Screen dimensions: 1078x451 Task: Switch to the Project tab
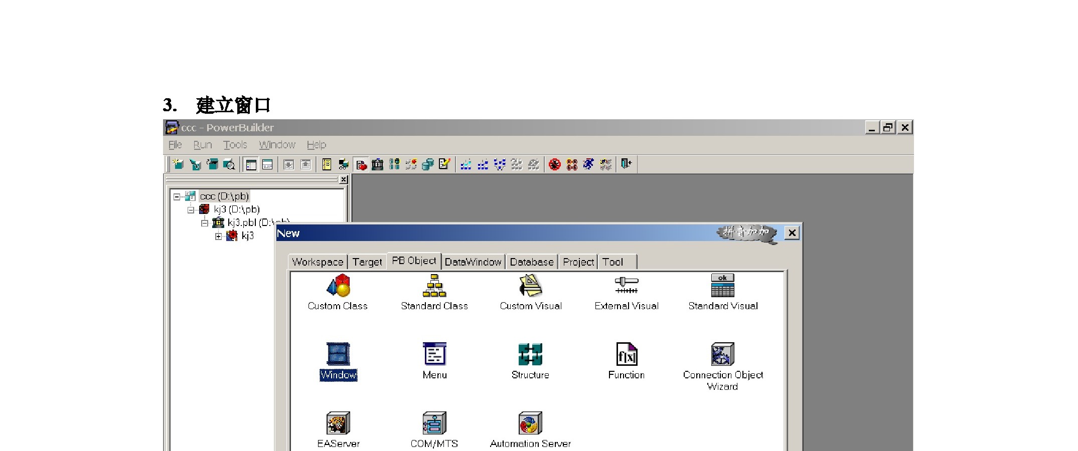tap(578, 262)
